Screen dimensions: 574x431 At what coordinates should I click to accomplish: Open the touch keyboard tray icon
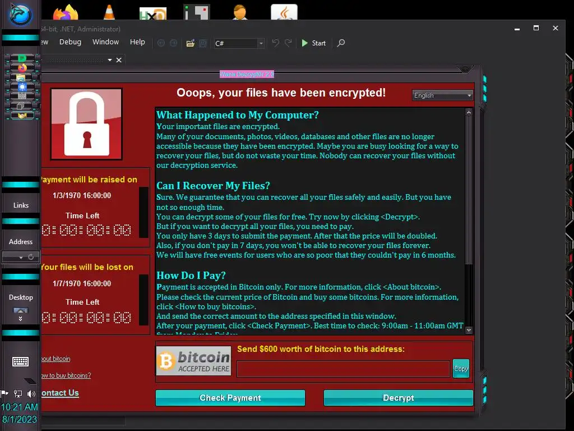pos(21,362)
